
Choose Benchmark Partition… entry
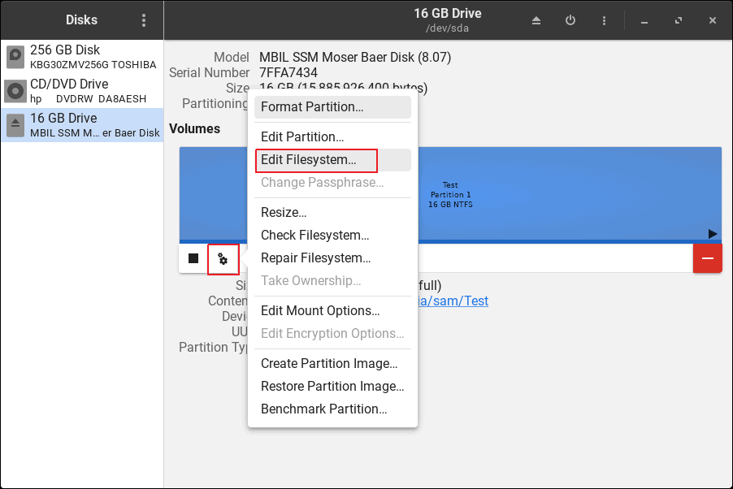tap(332, 409)
